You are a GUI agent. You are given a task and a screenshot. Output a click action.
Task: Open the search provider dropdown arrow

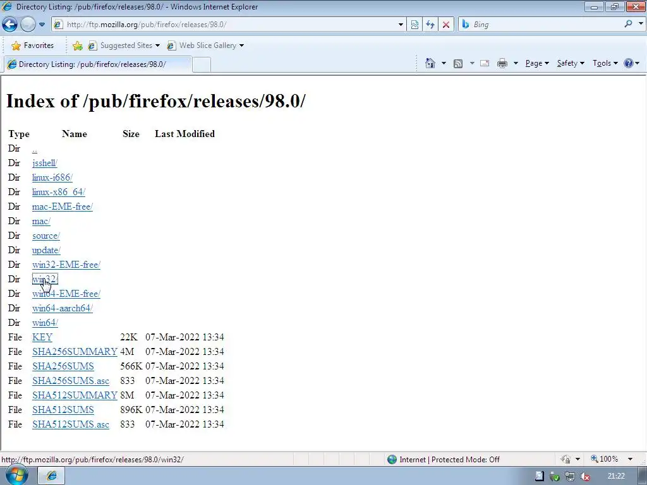pos(641,24)
